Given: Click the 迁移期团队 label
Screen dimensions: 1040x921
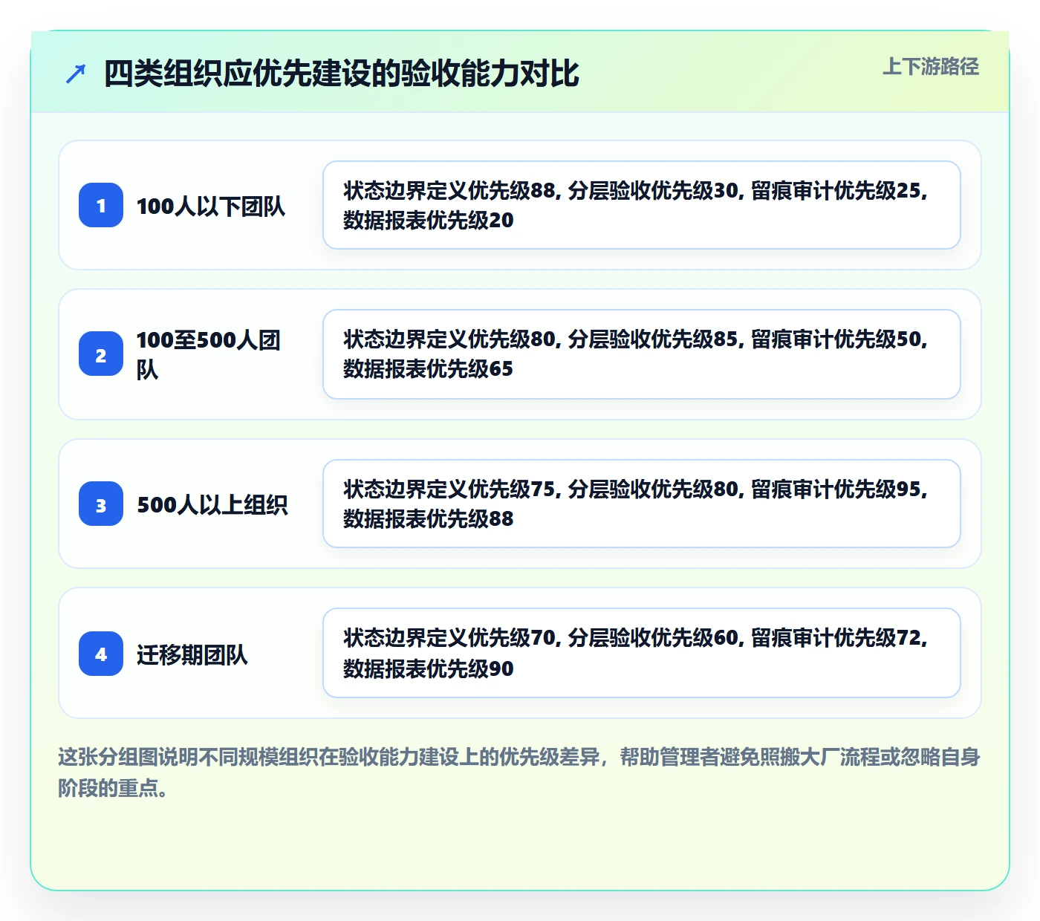Looking at the screenshot, I should (x=192, y=654).
